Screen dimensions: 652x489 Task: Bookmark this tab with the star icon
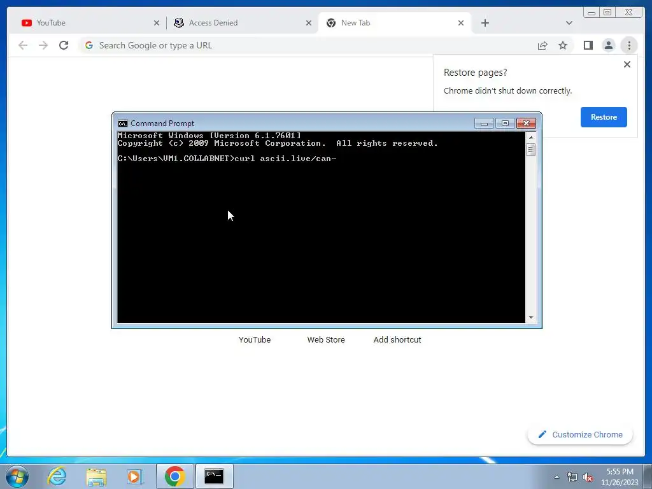tap(563, 45)
